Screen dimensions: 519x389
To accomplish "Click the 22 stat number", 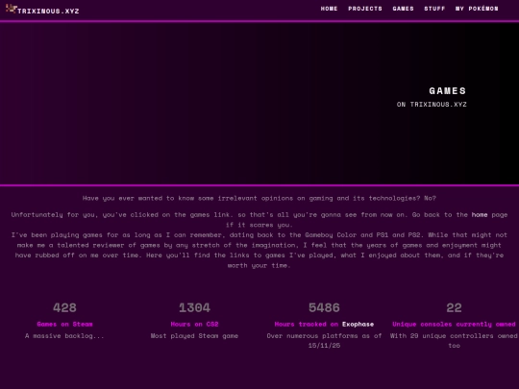I will 454,307.
